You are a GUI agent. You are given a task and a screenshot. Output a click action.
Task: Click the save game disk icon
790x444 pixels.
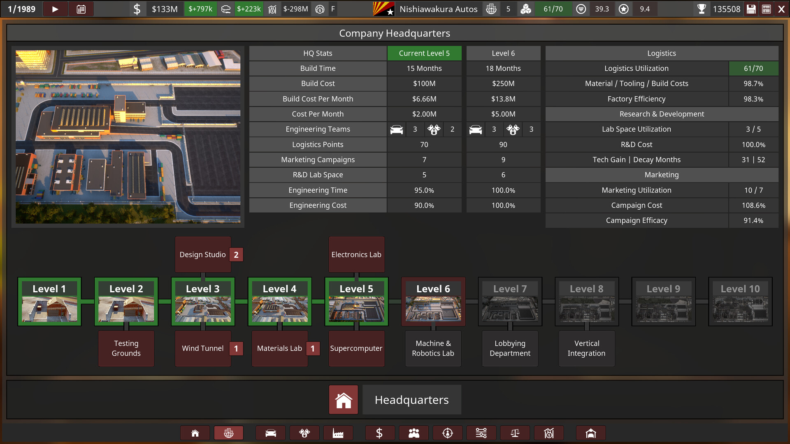coord(750,9)
